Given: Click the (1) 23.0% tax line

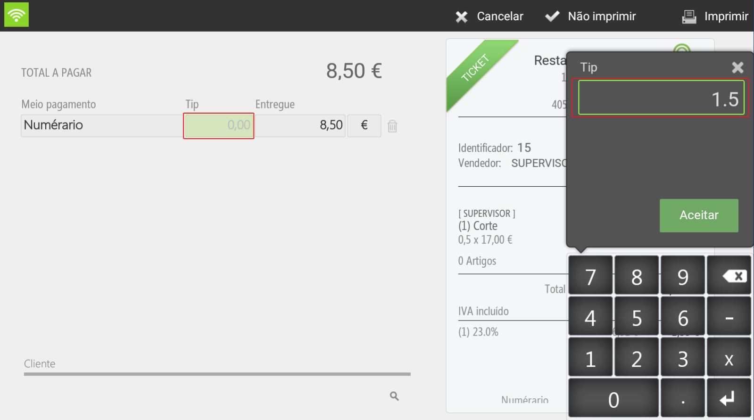Looking at the screenshot, I should pyautogui.click(x=478, y=332).
